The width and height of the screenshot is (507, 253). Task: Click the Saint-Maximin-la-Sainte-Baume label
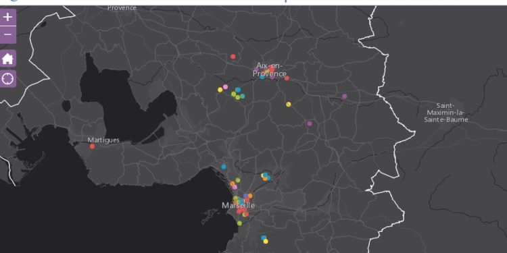446,113
